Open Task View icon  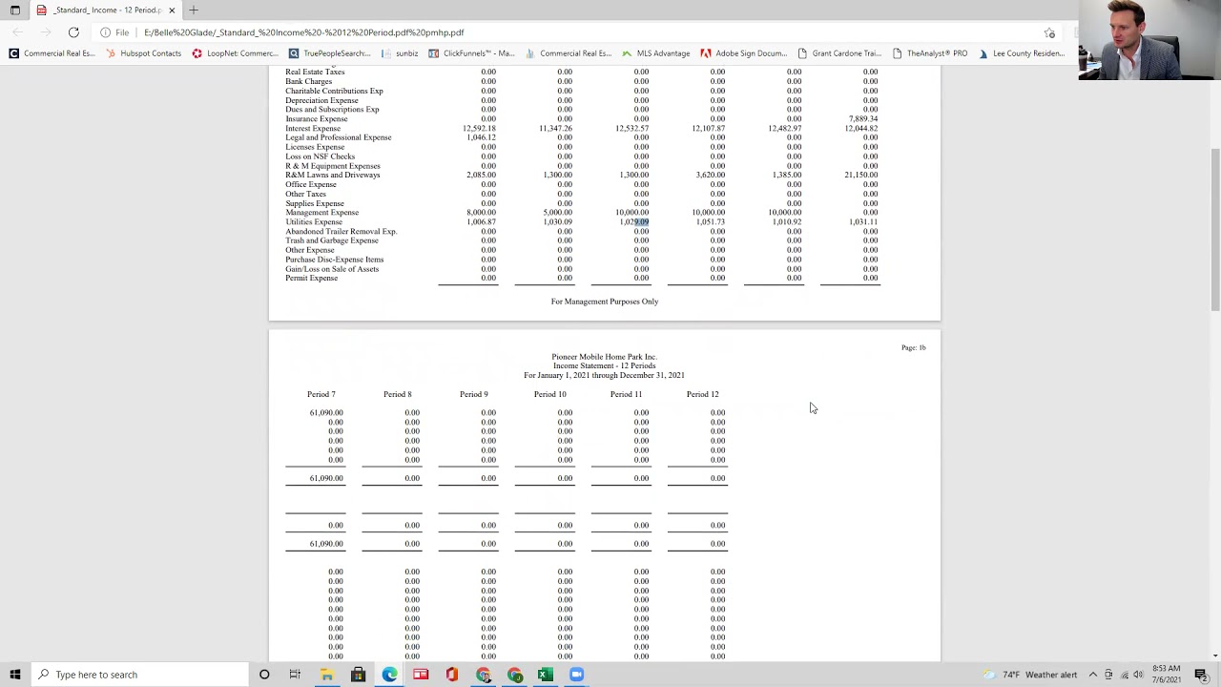(x=295, y=675)
